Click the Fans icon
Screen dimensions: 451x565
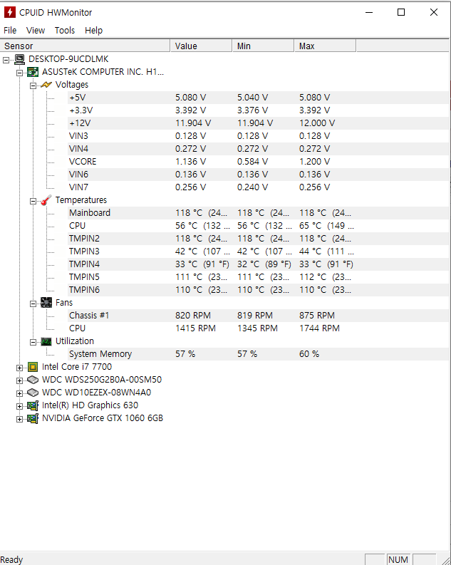point(46,303)
